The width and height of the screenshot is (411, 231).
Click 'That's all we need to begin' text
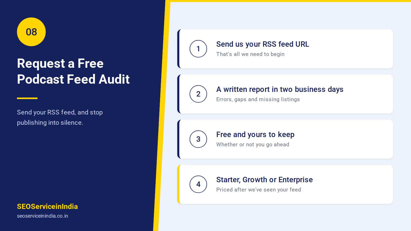(250, 54)
